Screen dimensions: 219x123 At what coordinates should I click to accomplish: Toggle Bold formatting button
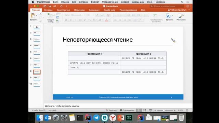click(66, 20)
